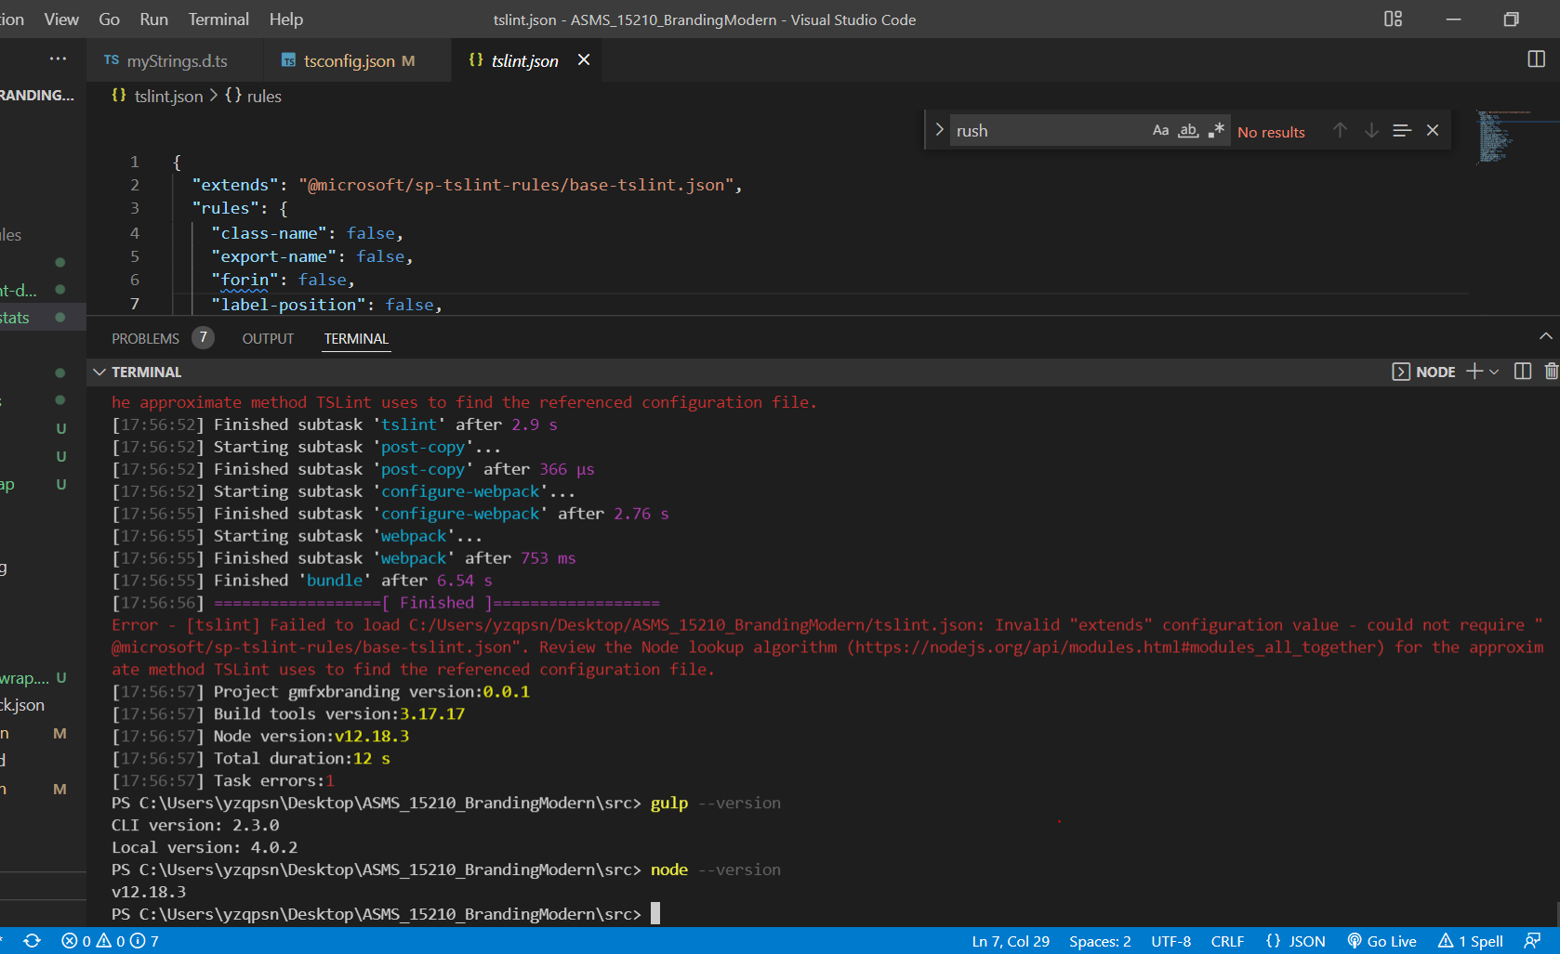This screenshot has width=1560, height=954.
Task: Toggle Match Case in find widget
Action: pos(1160,130)
